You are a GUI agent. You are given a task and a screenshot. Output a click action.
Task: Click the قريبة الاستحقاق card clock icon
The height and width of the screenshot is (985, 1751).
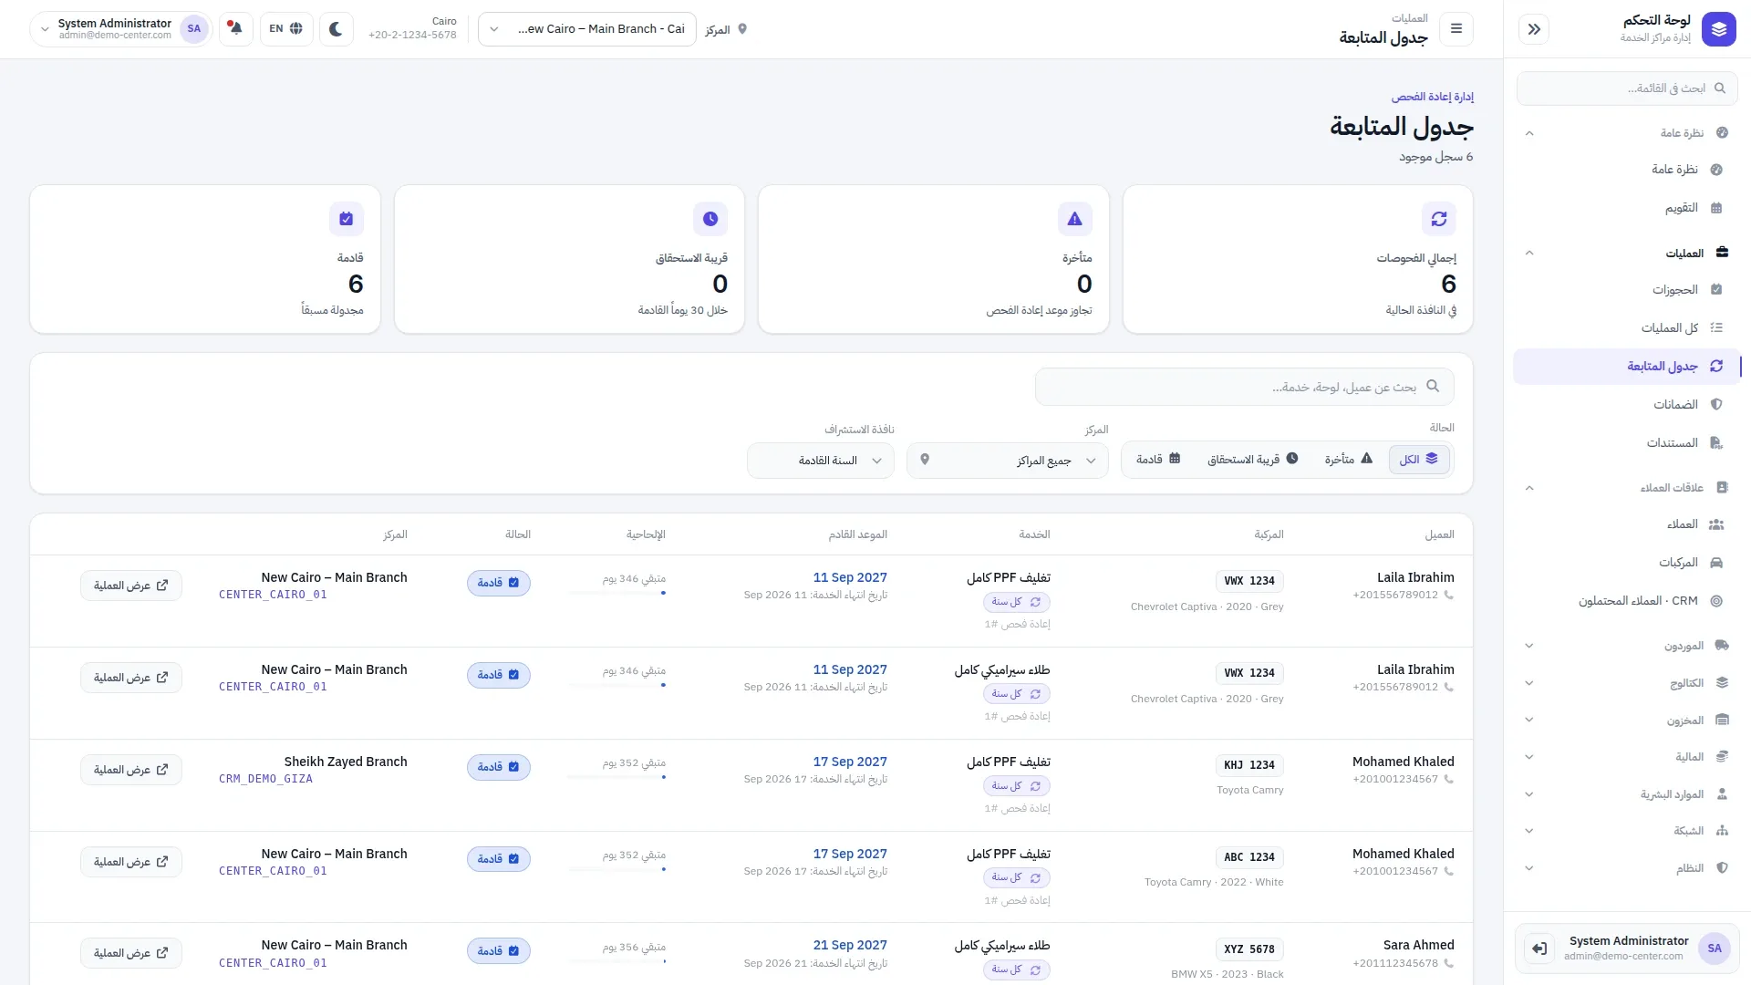pyautogui.click(x=710, y=219)
